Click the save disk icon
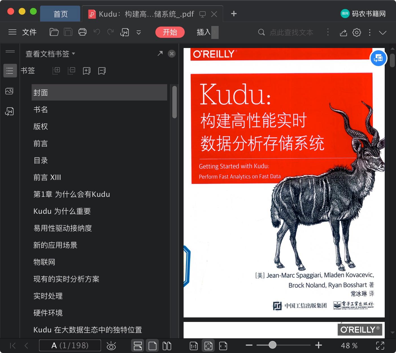The height and width of the screenshot is (353, 396). (68, 32)
